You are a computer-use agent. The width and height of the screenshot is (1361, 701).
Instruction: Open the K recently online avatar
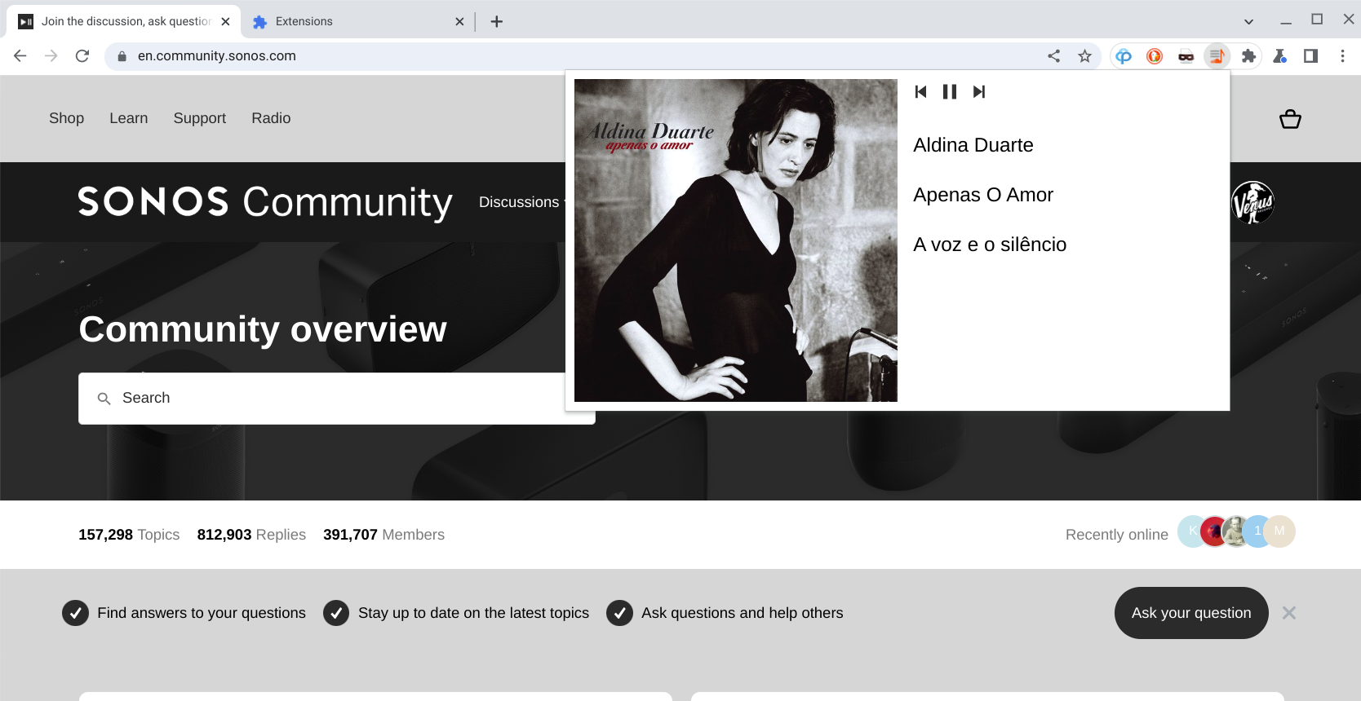tap(1190, 531)
